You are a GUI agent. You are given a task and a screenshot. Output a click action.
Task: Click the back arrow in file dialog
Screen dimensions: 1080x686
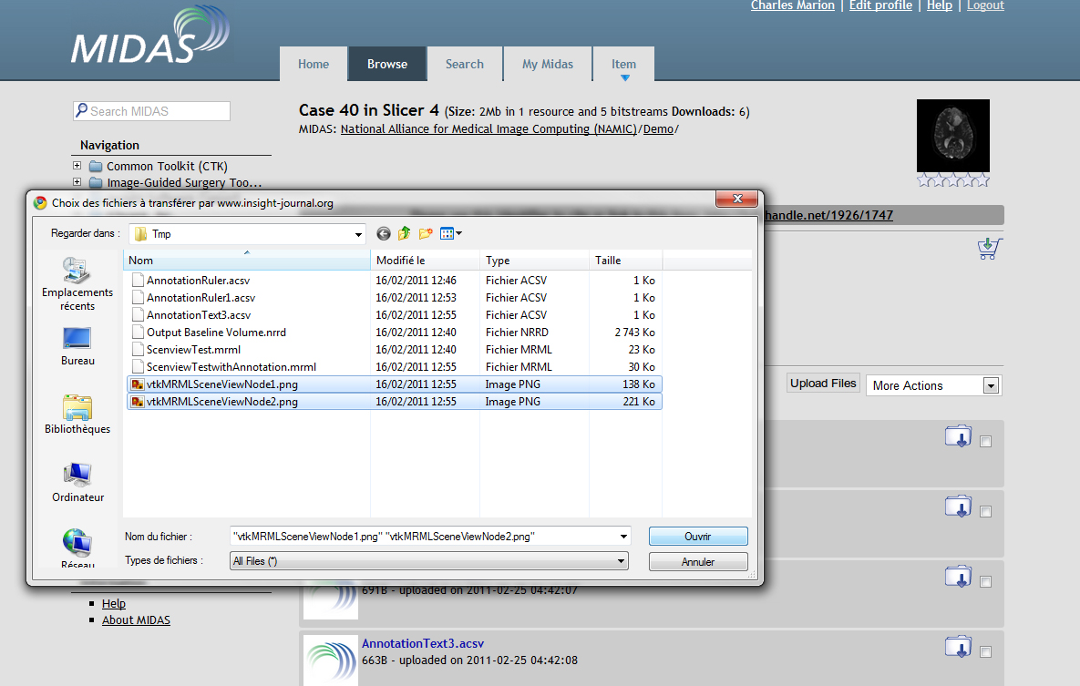383,234
